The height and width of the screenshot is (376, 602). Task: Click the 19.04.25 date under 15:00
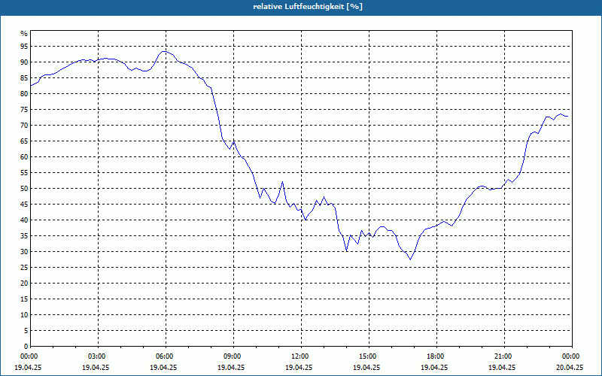[366, 367]
